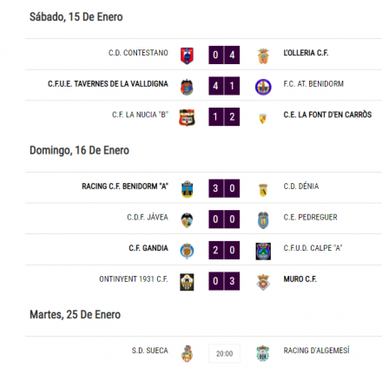Click the C.F.U.D. Calpe A badge
382x367 pixels.
point(263,251)
